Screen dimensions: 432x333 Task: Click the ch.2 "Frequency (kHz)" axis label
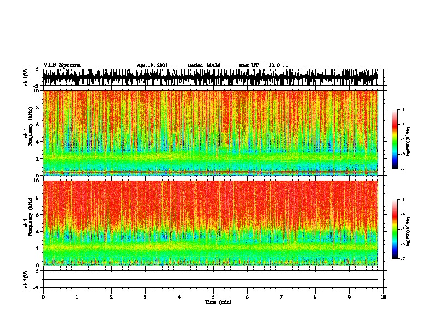coord(31,217)
